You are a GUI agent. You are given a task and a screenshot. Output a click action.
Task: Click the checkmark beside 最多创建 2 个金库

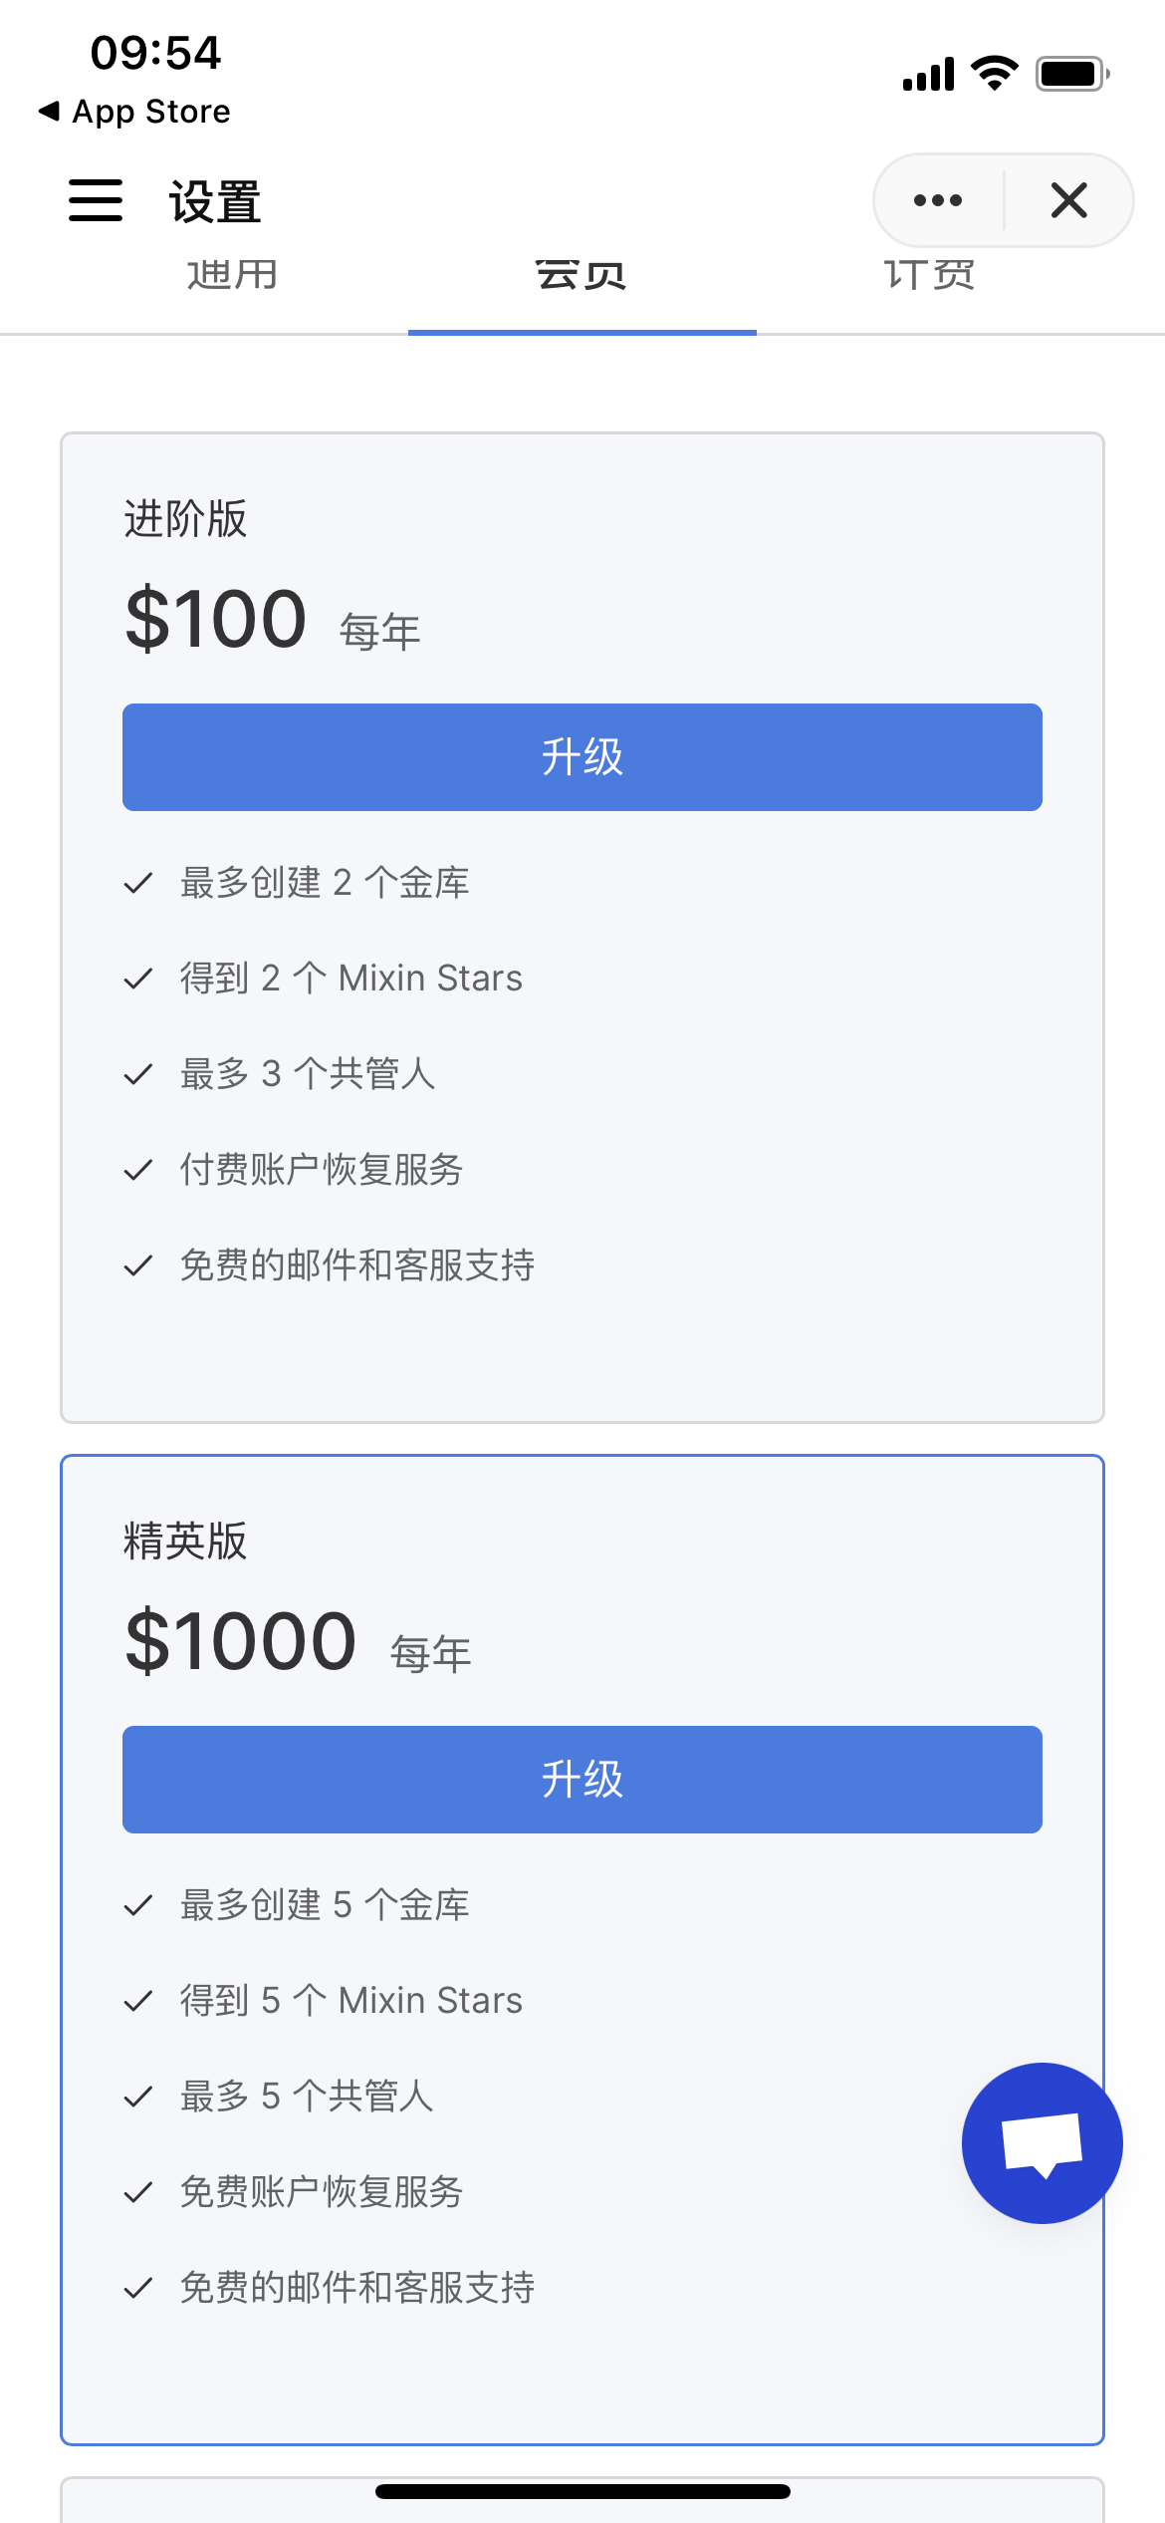tap(138, 883)
